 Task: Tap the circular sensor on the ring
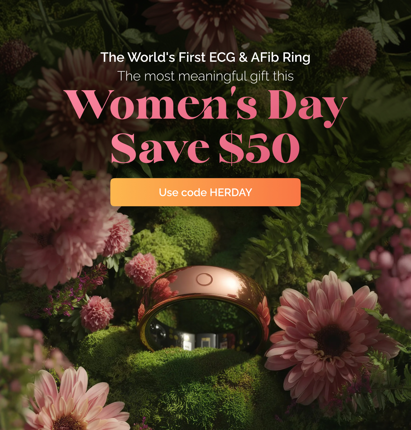click(204, 279)
